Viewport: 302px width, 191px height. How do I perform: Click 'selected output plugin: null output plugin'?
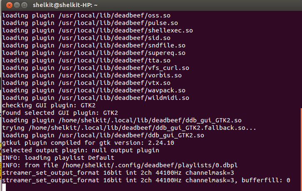coord(81,150)
